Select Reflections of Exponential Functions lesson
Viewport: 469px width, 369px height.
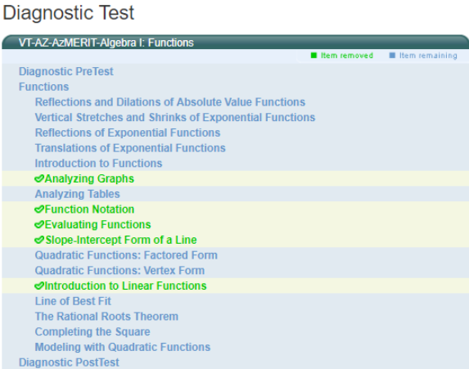click(128, 133)
